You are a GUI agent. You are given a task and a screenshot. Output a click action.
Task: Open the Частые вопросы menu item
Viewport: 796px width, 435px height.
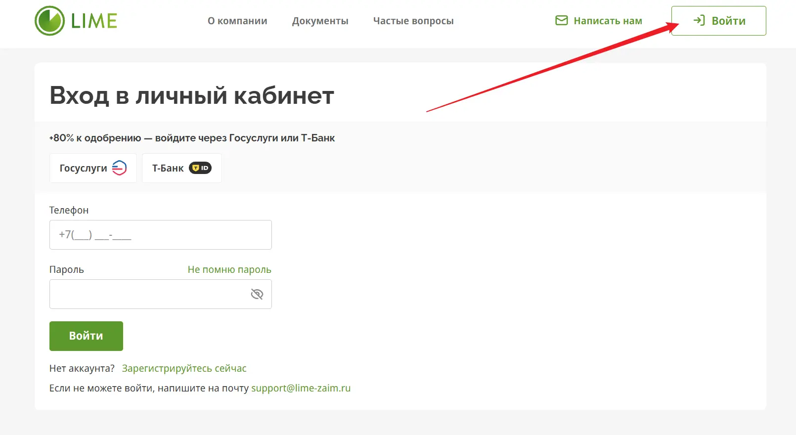click(x=413, y=21)
